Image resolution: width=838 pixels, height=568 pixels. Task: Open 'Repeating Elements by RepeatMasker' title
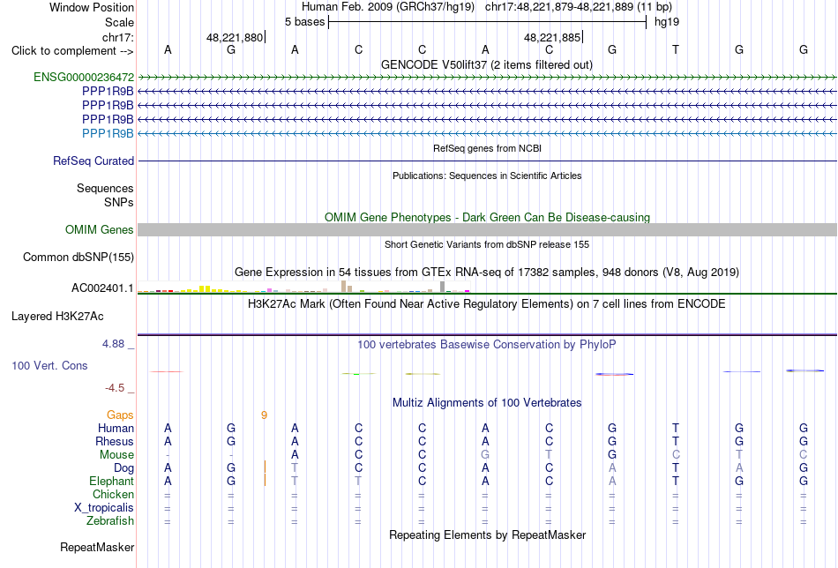(x=487, y=535)
